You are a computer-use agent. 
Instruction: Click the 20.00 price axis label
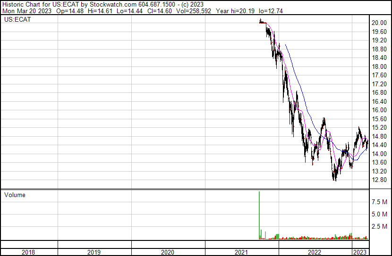(x=379, y=23)
